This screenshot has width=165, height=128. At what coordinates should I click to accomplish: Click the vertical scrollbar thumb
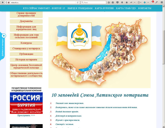pyautogui.click(x=163, y=47)
